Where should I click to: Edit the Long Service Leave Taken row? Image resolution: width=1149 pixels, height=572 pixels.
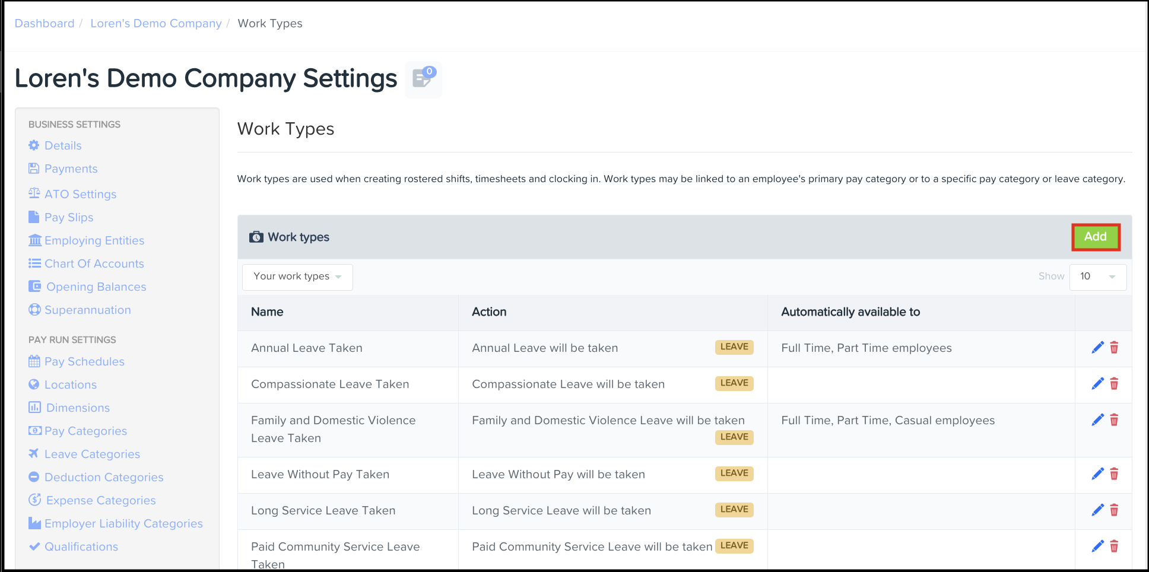coord(1097,510)
